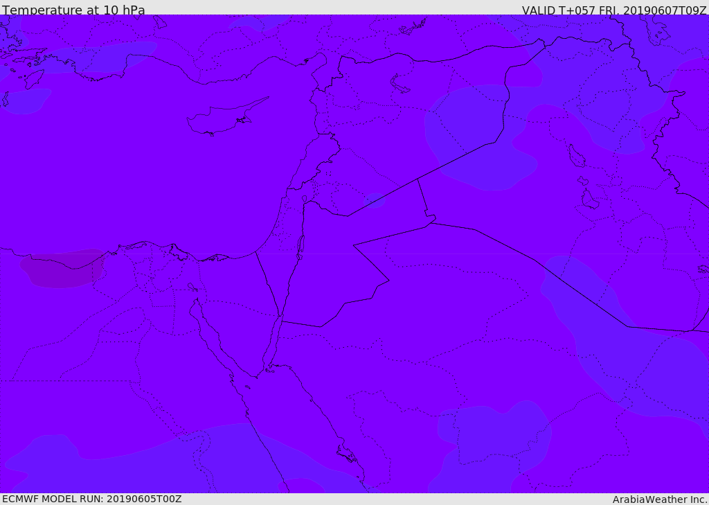Click the 'Temperature at 10 hPa' title text
This screenshot has width=709, height=505.
(x=73, y=10)
